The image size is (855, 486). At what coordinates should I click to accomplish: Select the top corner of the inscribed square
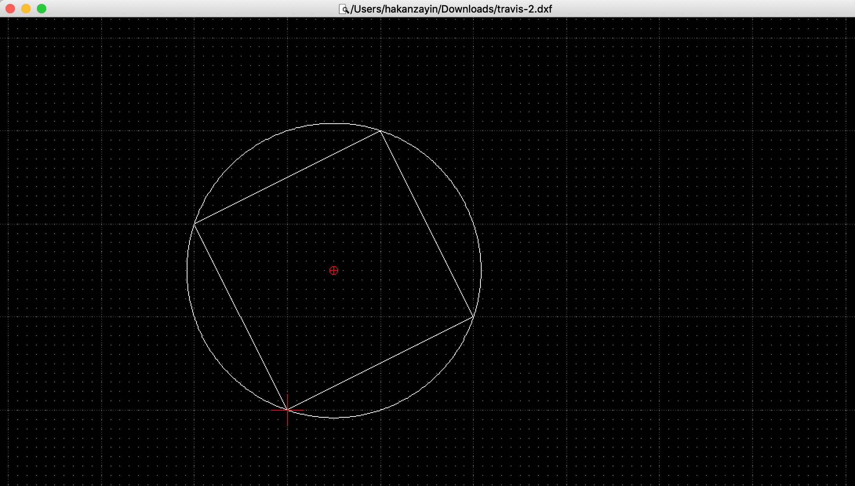tap(380, 131)
